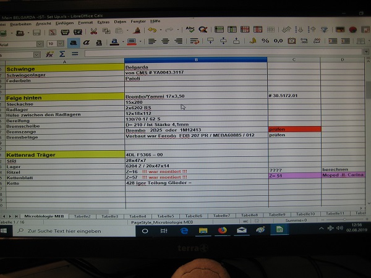Click the Insert Chart red pie icon
The height and width of the screenshot is (278, 371).
[x=352, y=30]
